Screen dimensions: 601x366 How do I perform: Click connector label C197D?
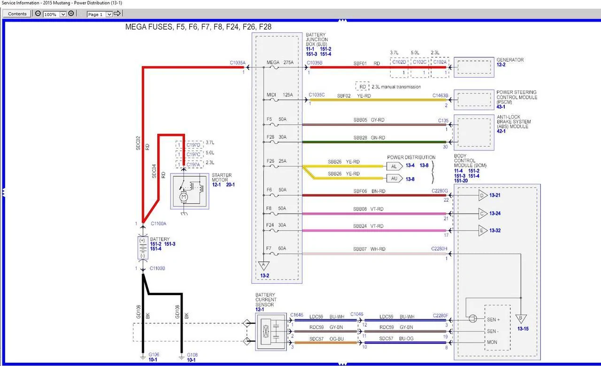point(193,145)
